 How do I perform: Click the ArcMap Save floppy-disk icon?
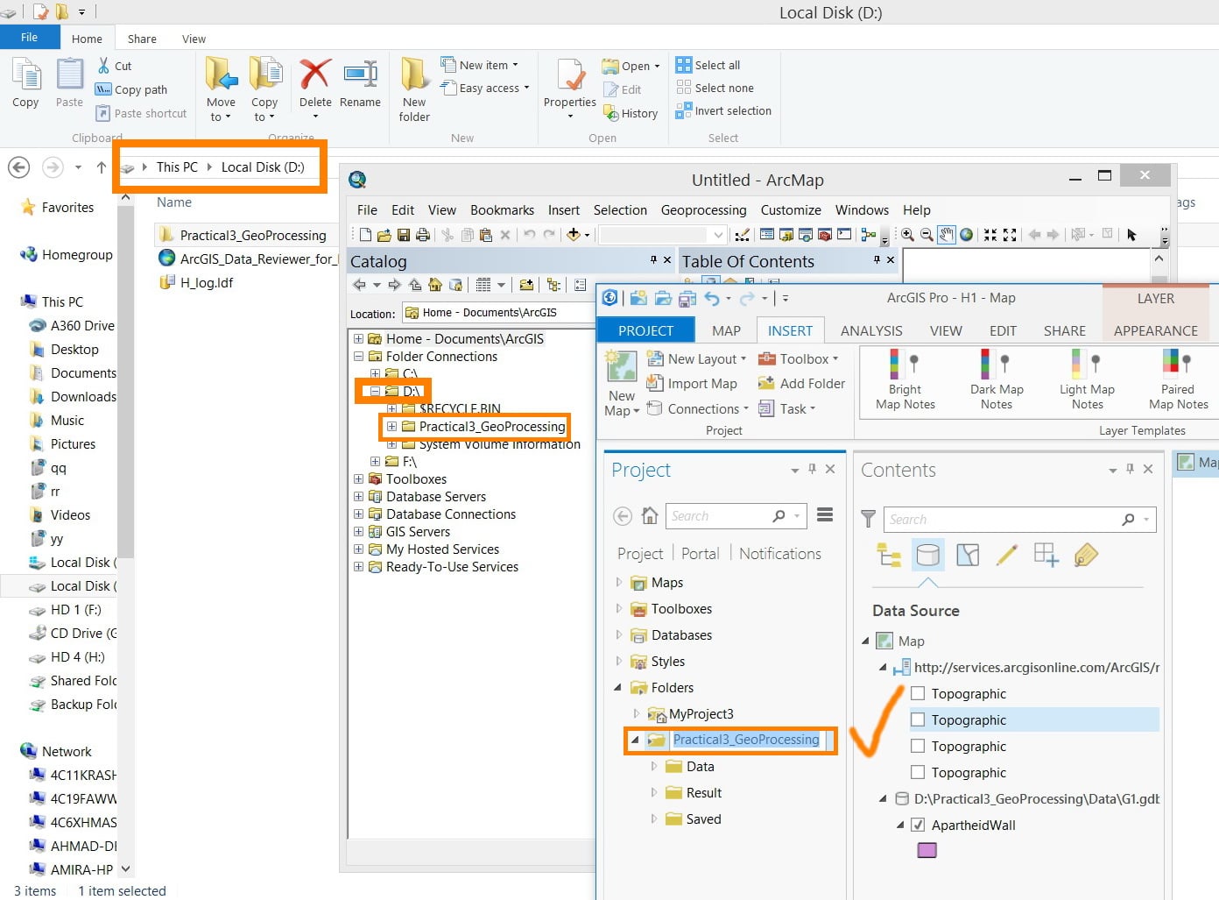click(x=404, y=235)
